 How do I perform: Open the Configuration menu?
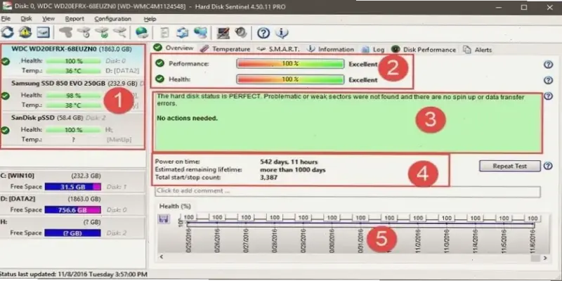[112, 18]
